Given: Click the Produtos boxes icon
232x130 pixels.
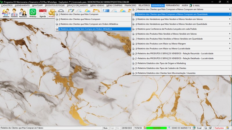Looking at the screenshot, I should [x=52, y=13].
